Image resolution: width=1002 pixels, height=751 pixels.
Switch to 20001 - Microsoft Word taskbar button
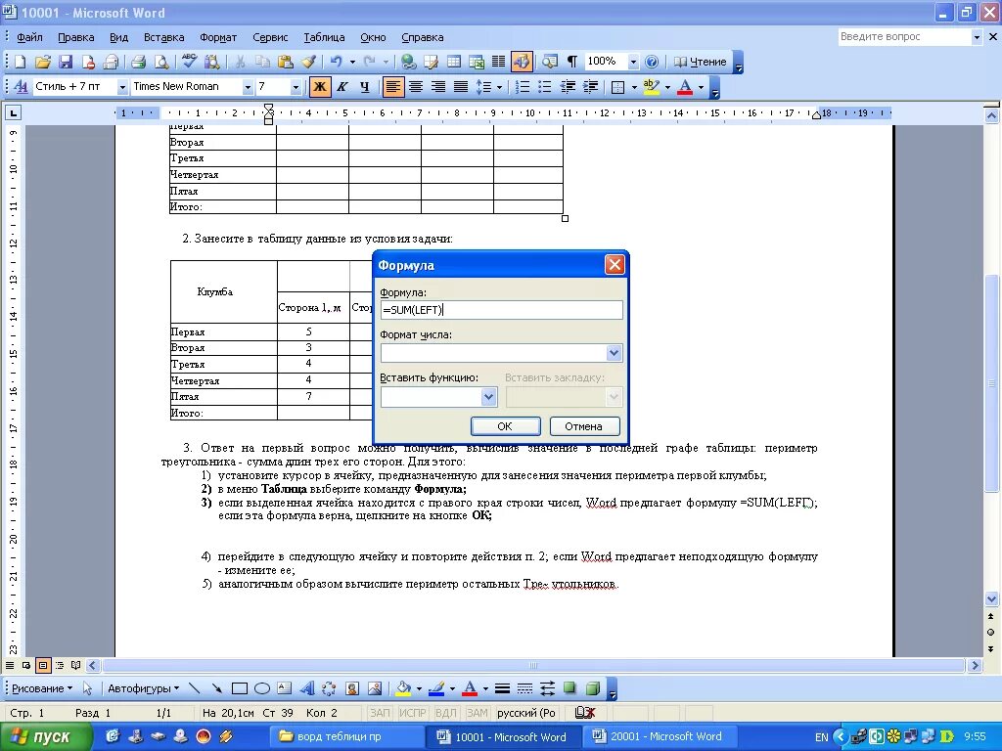point(659,737)
